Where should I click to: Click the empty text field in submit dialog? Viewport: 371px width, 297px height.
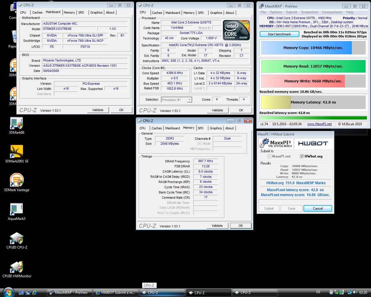point(295,201)
